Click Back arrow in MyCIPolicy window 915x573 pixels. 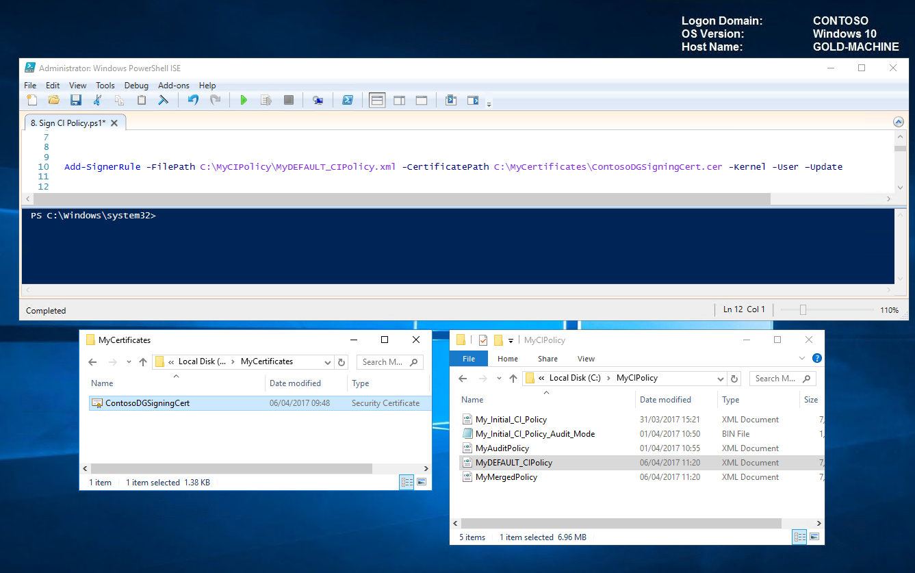463,379
